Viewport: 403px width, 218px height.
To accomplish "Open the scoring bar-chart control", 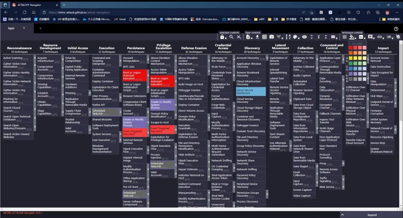I will pyautogui.click(x=362, y=37).
